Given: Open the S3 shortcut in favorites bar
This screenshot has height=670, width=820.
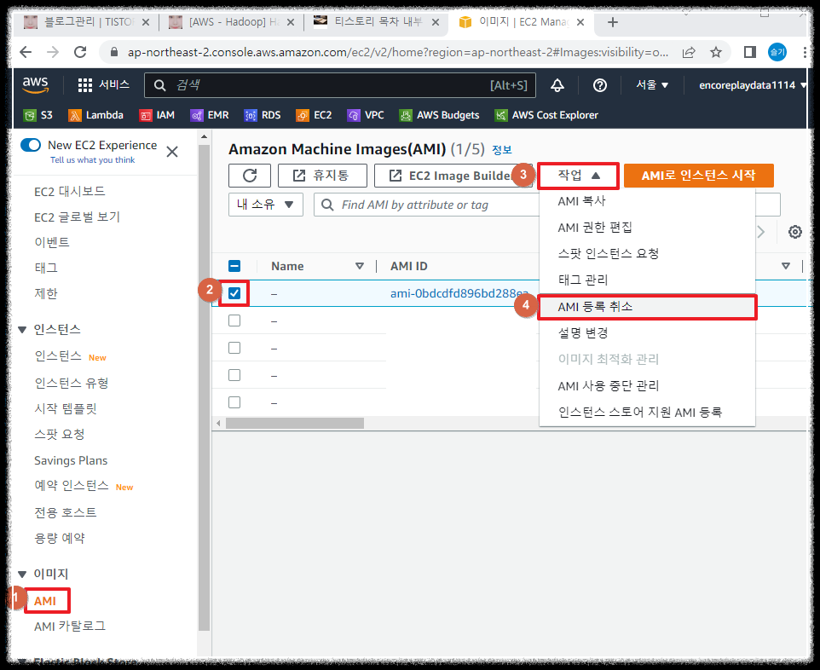Looking at the screenshot, I should 38,115.
